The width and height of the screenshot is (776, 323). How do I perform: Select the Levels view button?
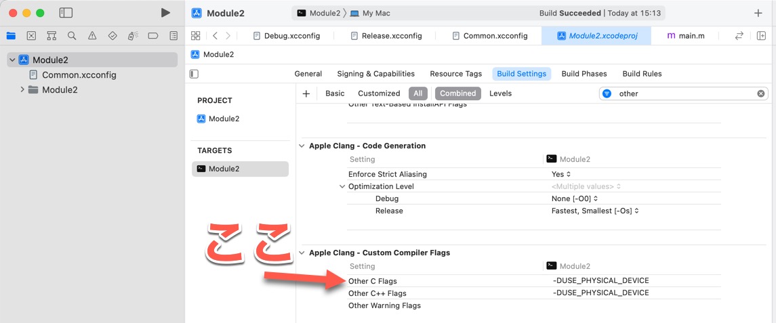tap(500, 93)
